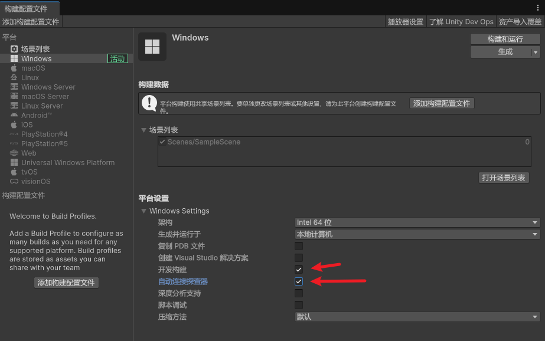Viewport: 545px width, 341px height.
Task: Collapse the Windows Settings foldout triangle
Action: click(143, 211)
